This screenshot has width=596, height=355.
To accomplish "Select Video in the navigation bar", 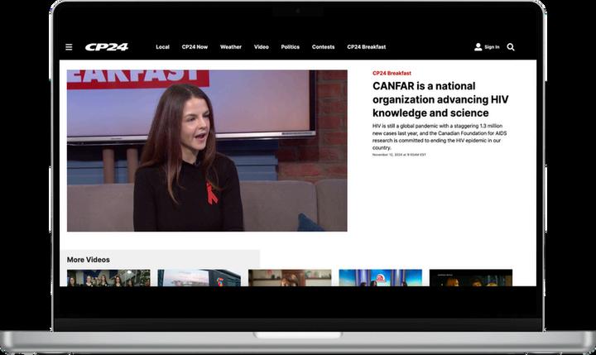I will (x=262, y=47).
